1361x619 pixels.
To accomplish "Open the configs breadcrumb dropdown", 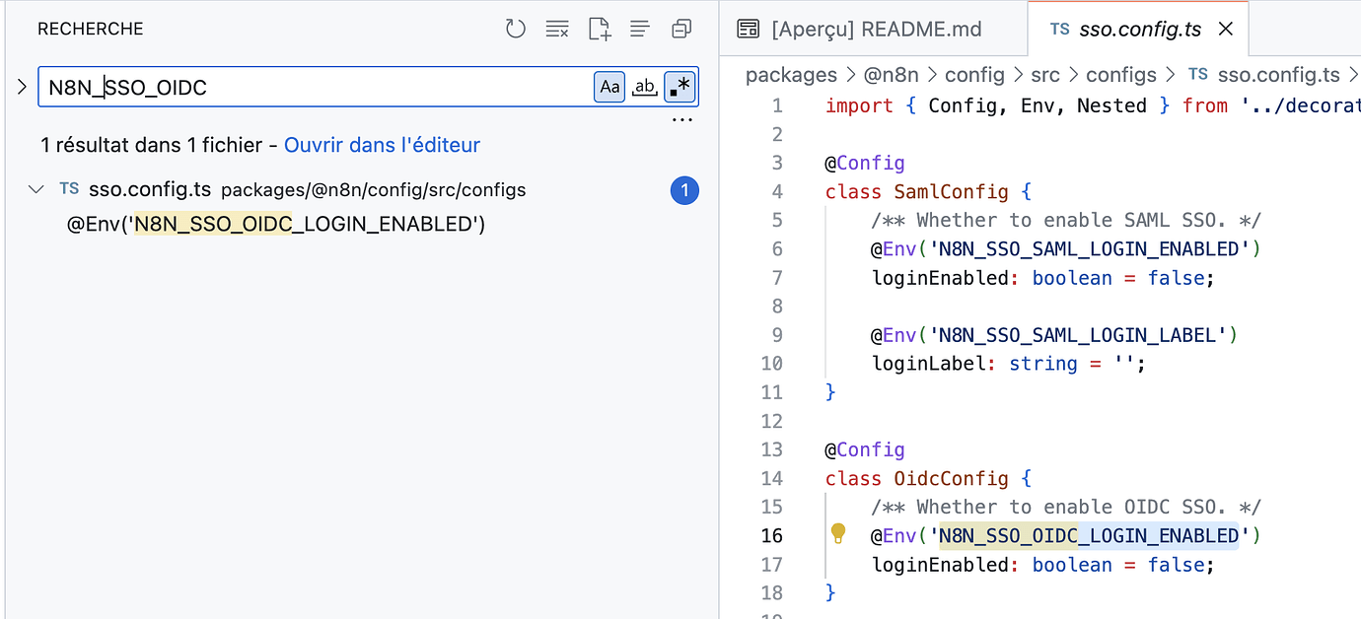I will (1121, 74).
